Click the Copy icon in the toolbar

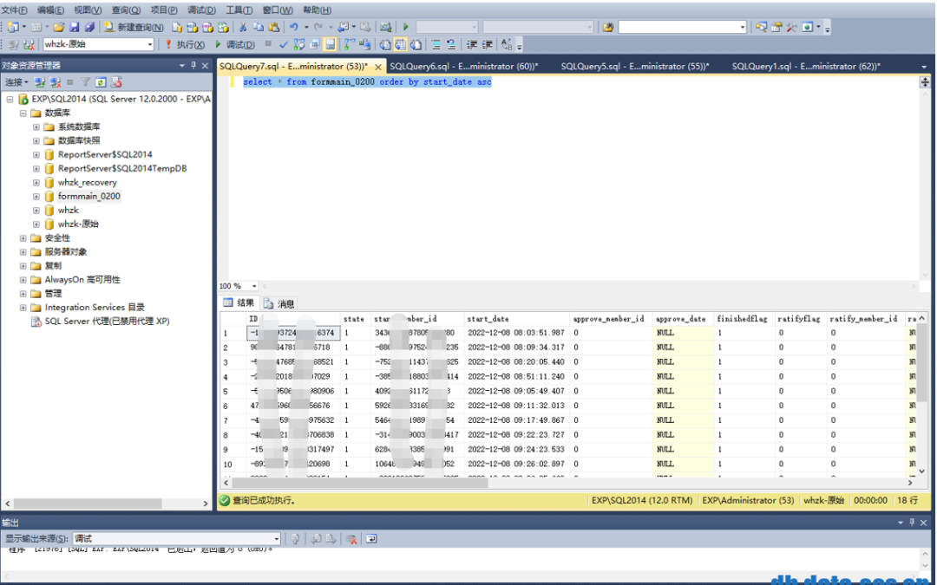pos(259,27)
